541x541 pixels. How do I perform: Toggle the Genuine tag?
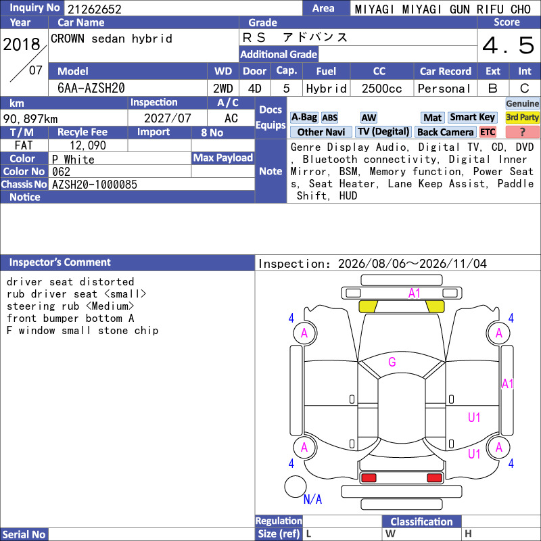(522, 103)
